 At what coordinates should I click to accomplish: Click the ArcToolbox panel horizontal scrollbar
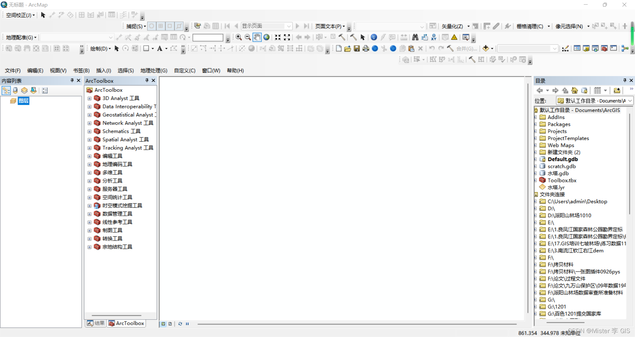[116, 316]
